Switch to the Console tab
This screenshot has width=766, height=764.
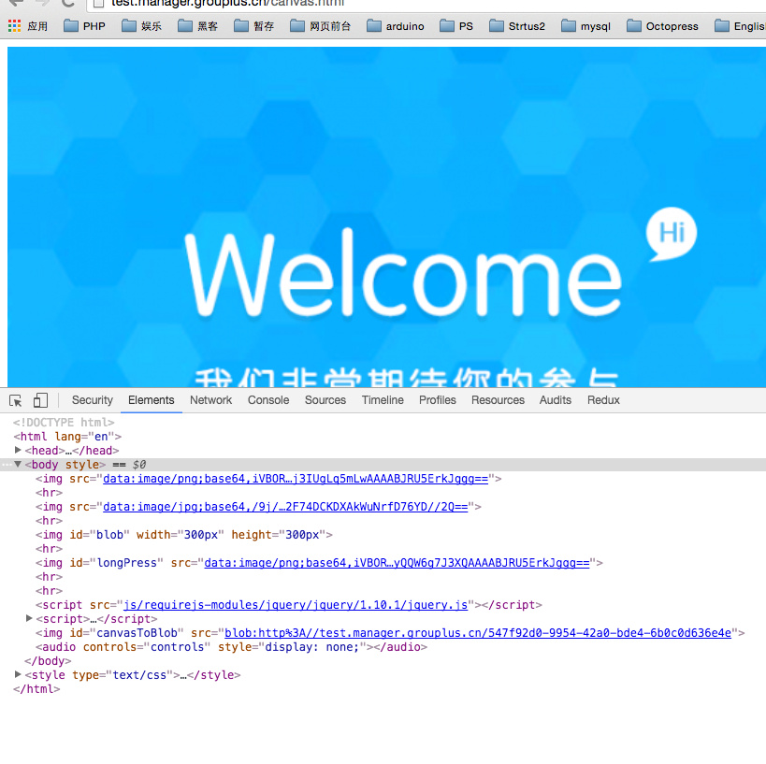268,400
